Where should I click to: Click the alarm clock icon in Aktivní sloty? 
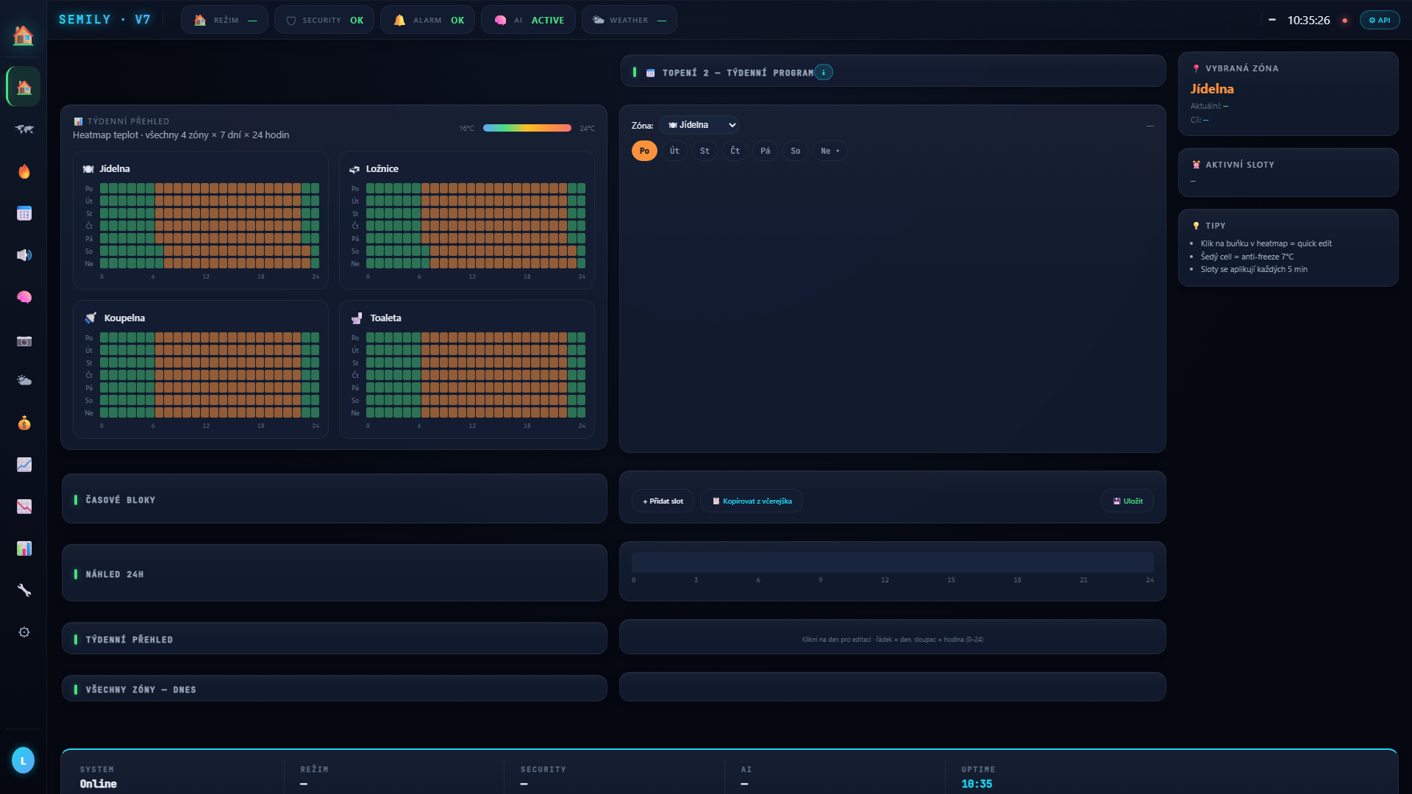(1197, 165)
